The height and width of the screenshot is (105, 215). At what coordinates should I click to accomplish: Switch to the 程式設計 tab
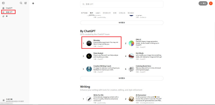(x=131, y=13)
